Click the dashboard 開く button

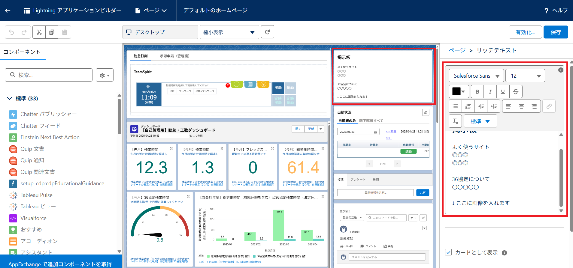tap(298, 129)
